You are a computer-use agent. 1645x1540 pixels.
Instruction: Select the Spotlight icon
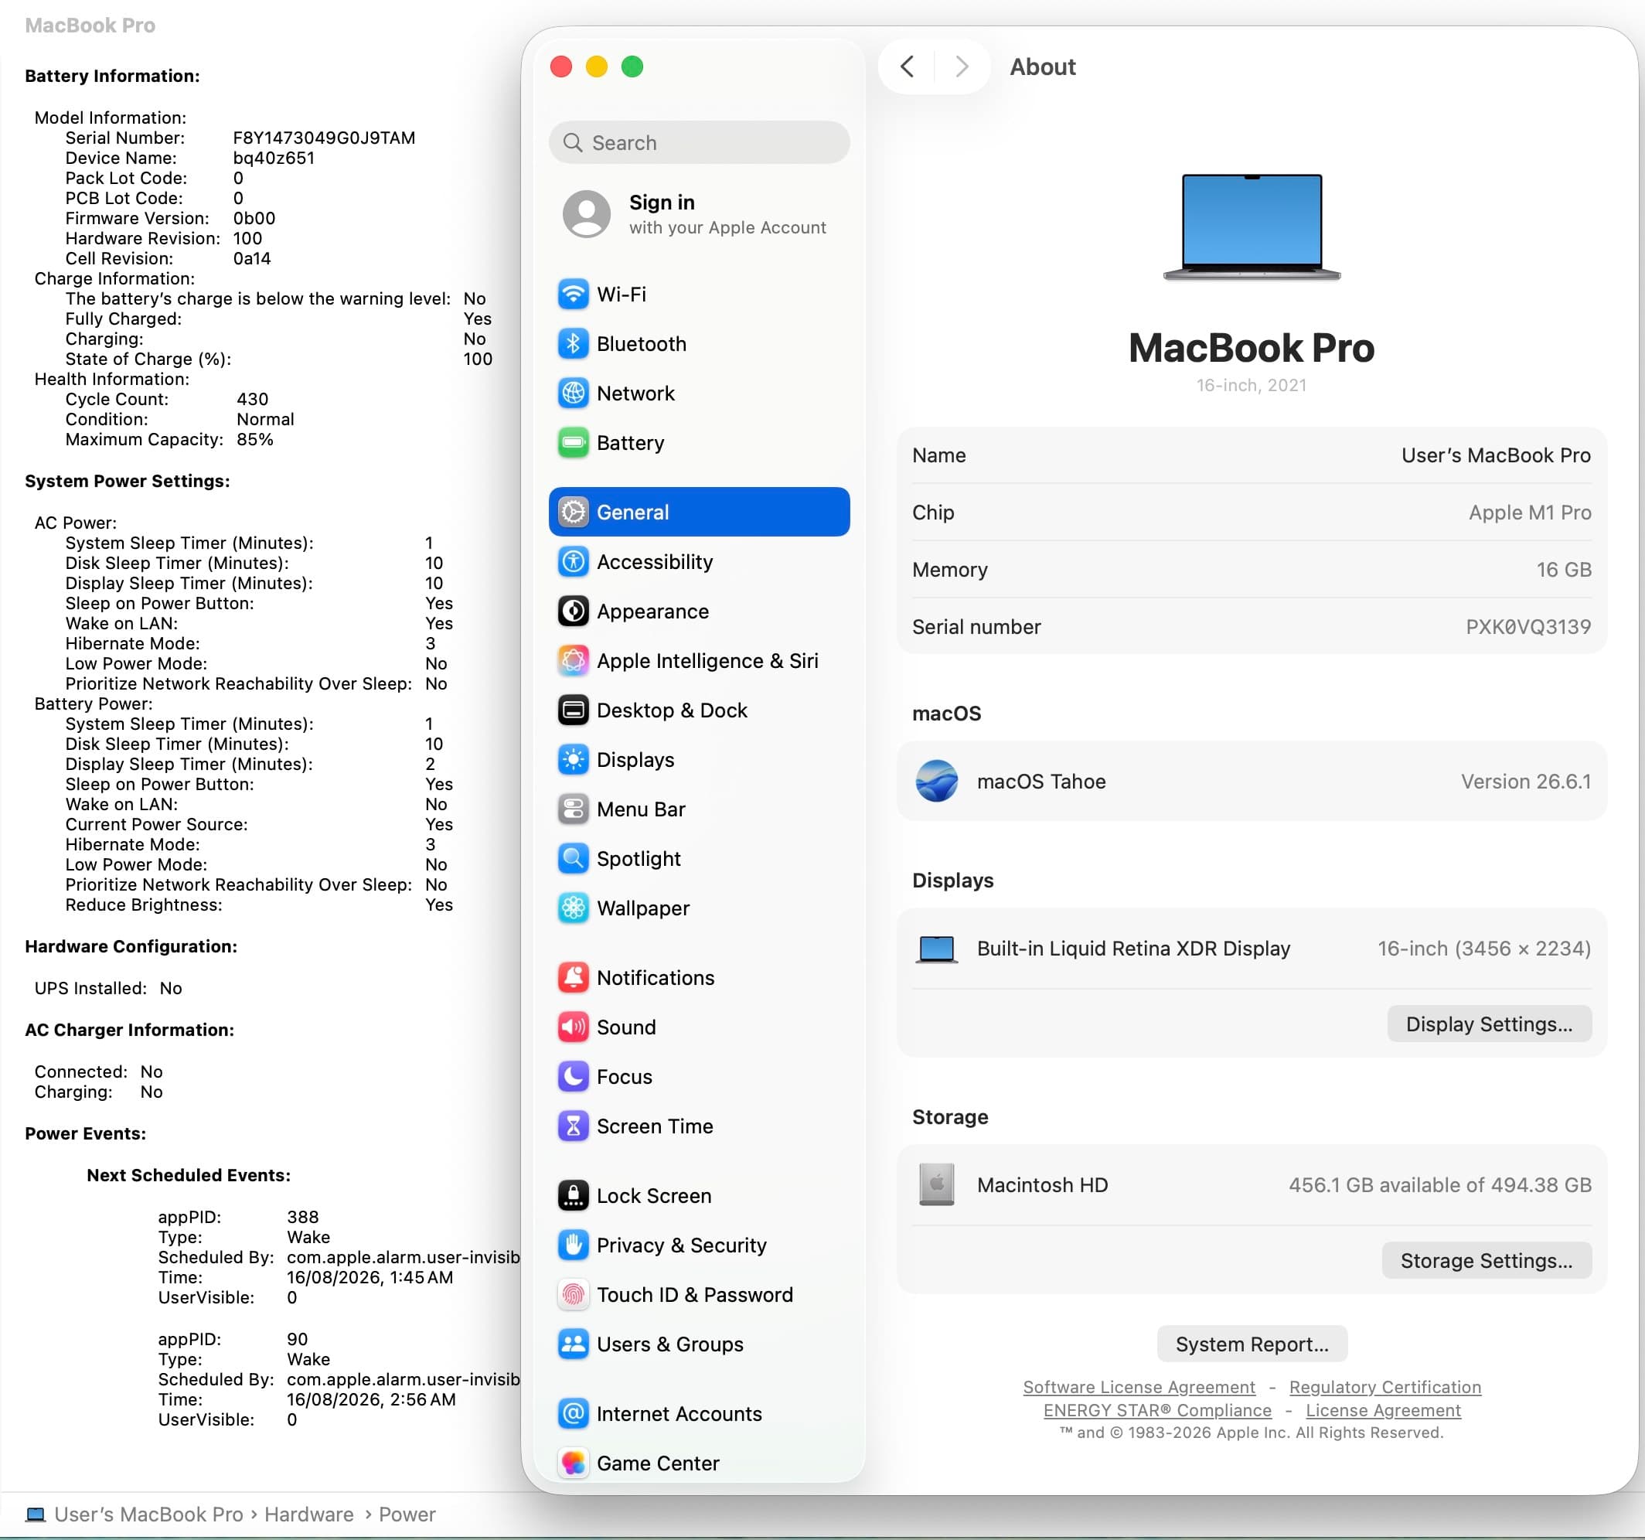[573, 859]
